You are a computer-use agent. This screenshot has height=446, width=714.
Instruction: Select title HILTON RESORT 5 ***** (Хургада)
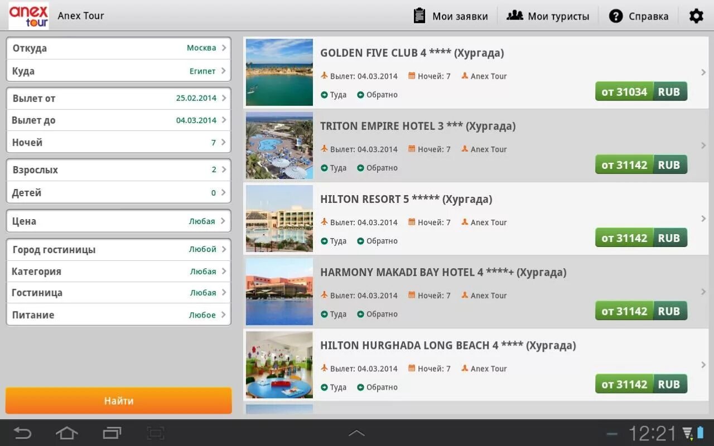click(x=406, y=199)
